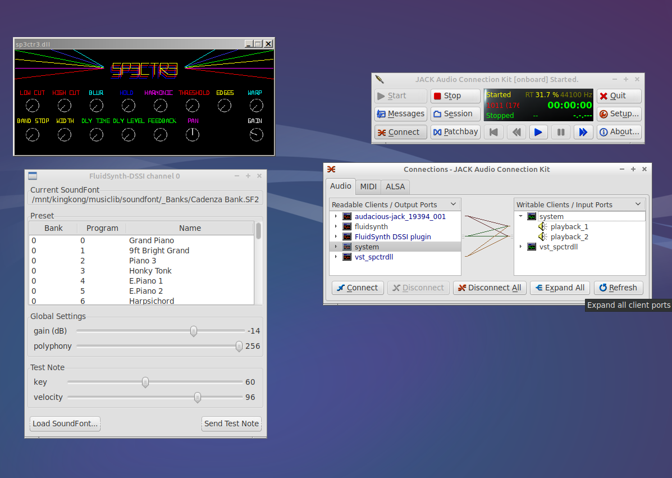Image resolution: width=672 pixels, height=478 pixels.
Task: Click the polyphony slider handle
Action: pyautogui.click(x=239, y=347)
